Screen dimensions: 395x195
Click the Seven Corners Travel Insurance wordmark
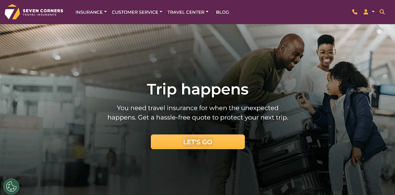click(43, 13)
